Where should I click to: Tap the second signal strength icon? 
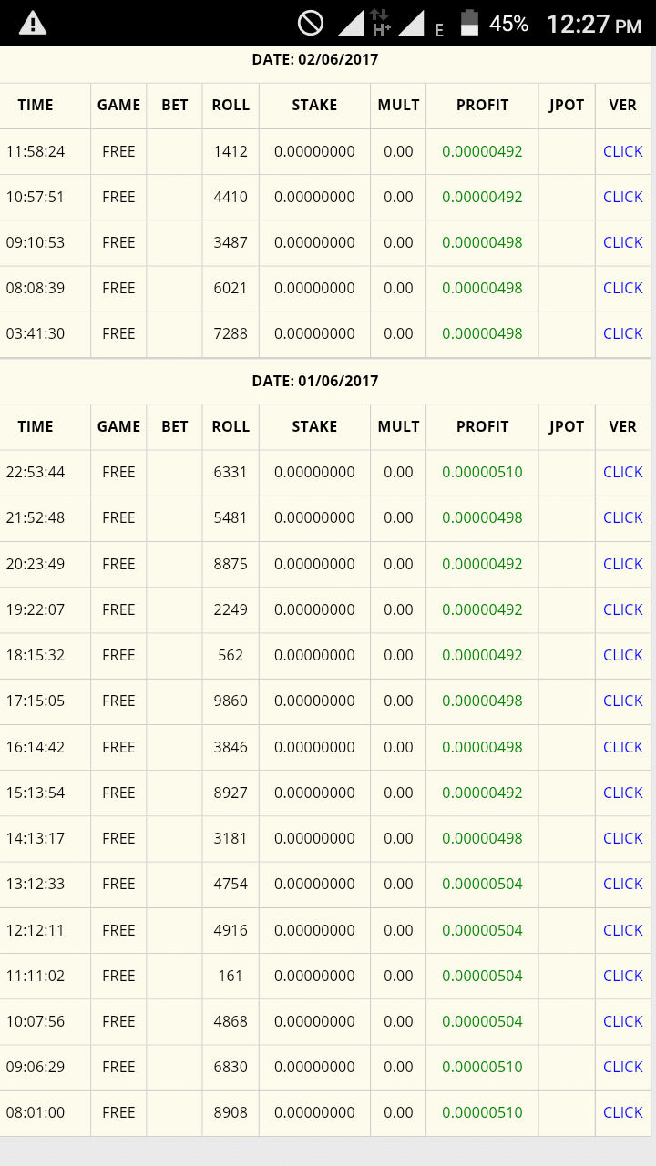pos(413,24)
